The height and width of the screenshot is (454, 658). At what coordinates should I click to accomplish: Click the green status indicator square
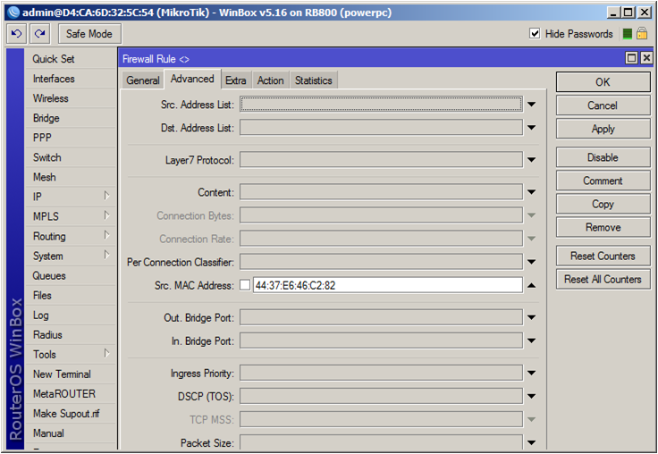(x=628, y=33)
